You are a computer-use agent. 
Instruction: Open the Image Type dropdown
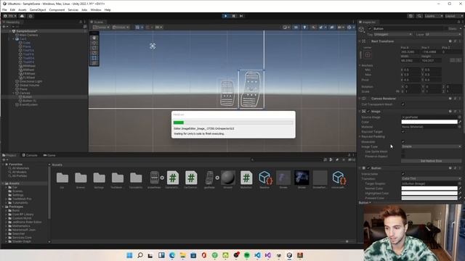pos(431,146)
